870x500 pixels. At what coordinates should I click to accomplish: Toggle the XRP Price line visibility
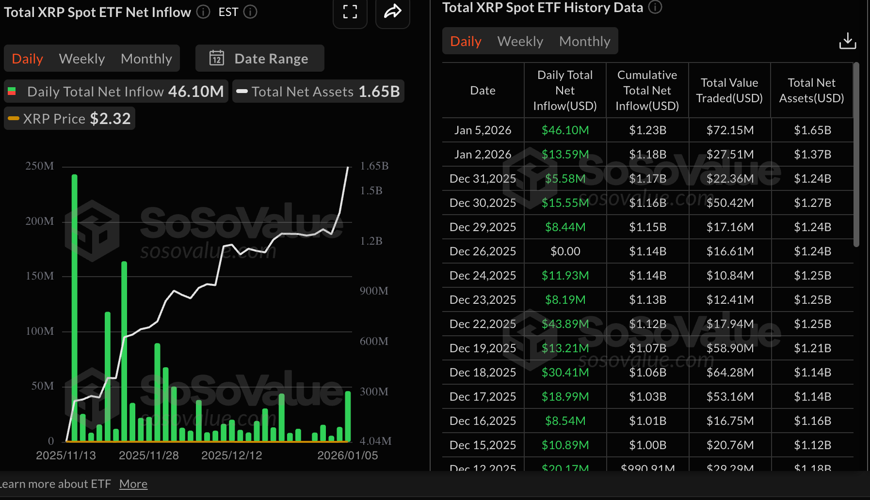(x=69, y=118)
